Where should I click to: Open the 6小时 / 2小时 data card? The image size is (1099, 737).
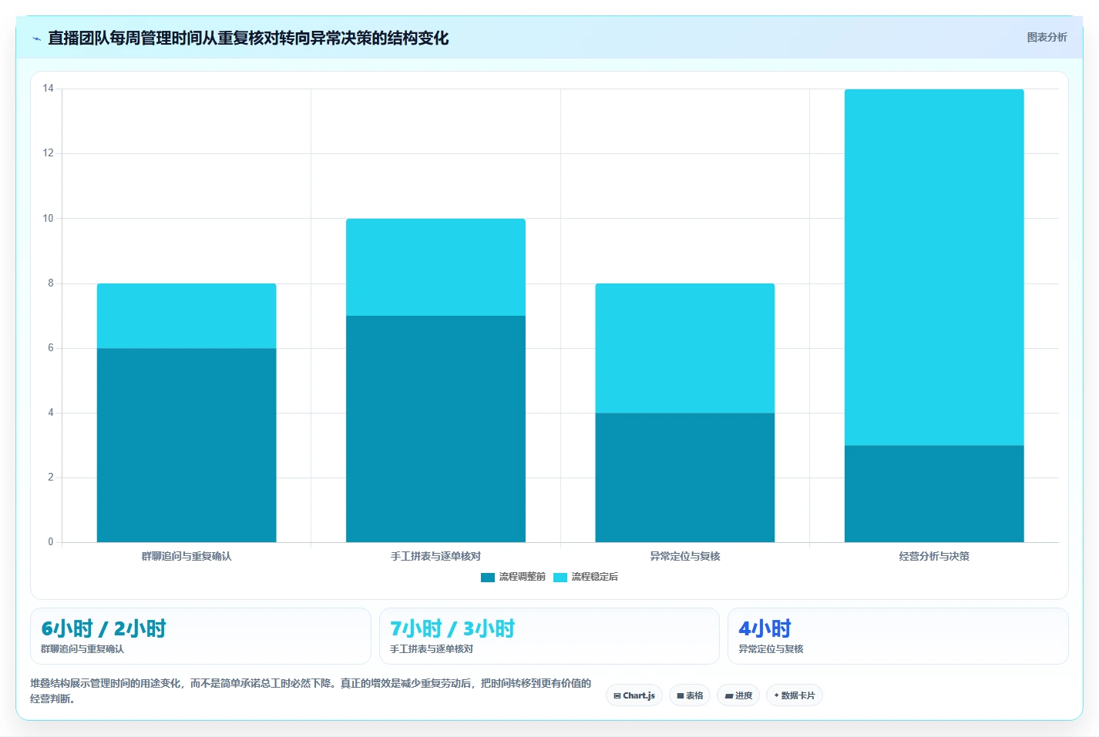(200, 636)
